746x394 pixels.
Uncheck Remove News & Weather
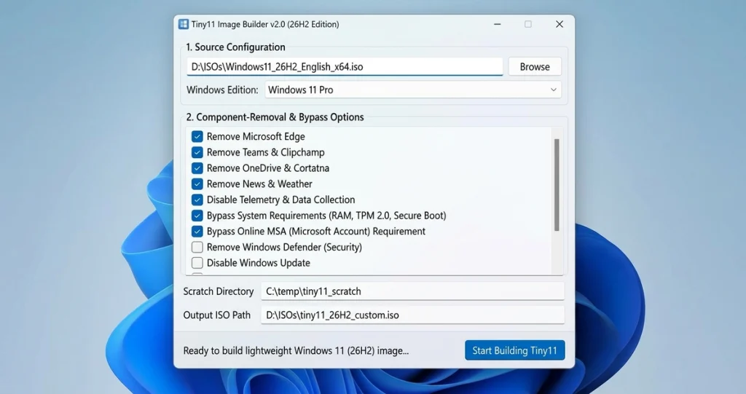pos(197,184)
